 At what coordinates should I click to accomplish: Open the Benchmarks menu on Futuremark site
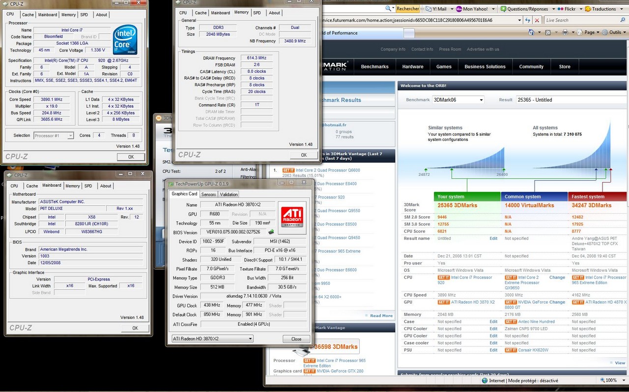coord(374,67)
